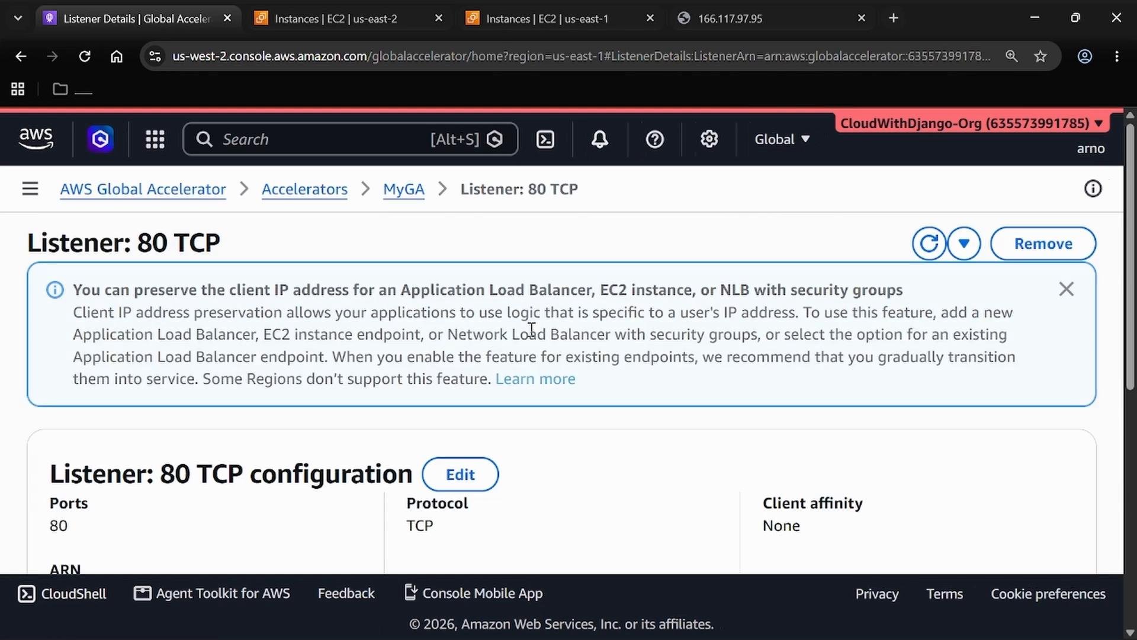1137x640 pixels.
Task: Click the page vertical scrollbar thumb
Action: click(1130, 257)
